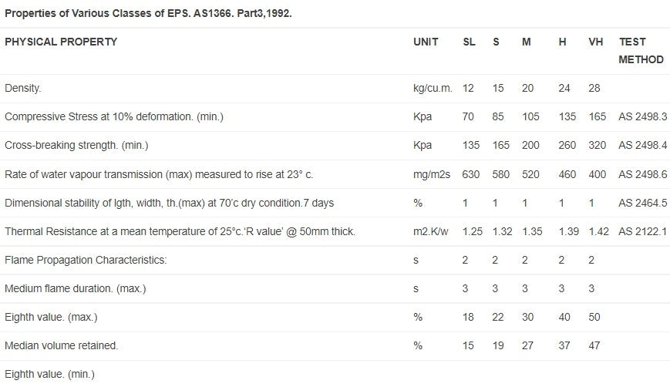Select the kg/cu.m. unit cell
The image size is (670, 387).
[433, 89]
